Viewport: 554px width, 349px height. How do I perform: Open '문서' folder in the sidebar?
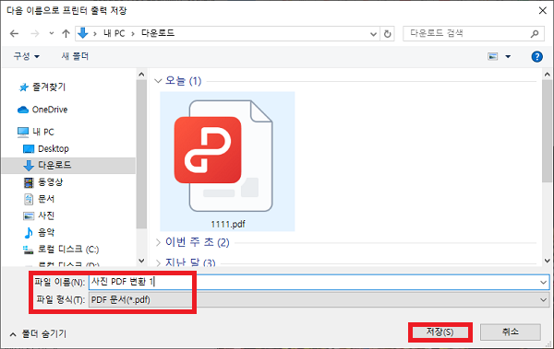click(x=46, y=199)
